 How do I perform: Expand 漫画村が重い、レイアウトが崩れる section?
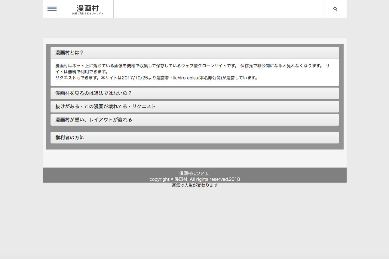[x=195, y=120]
